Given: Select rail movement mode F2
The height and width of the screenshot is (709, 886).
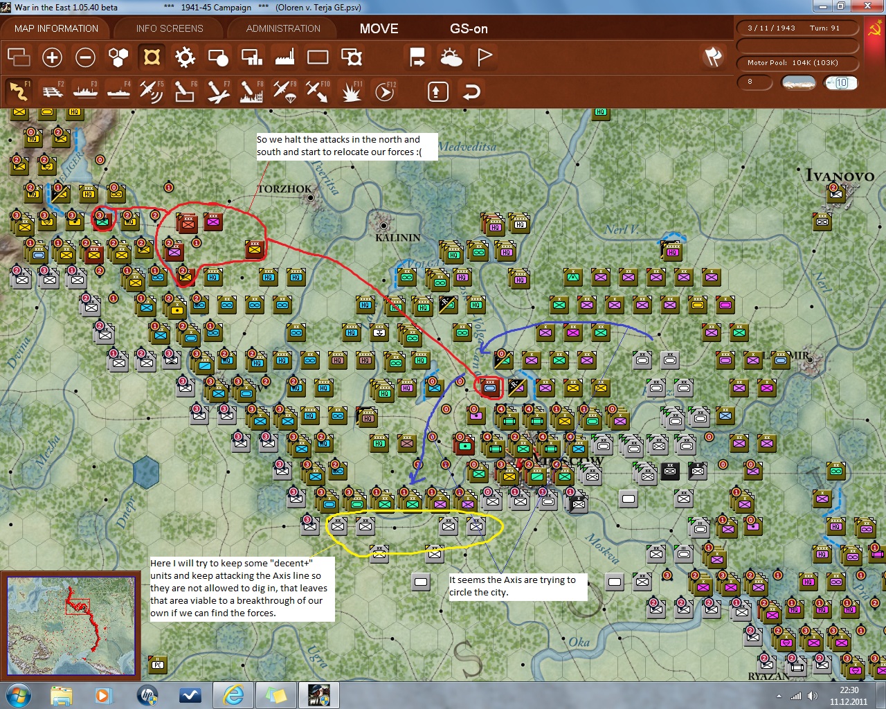Looking at the screenshot, I should coord(53,91).
